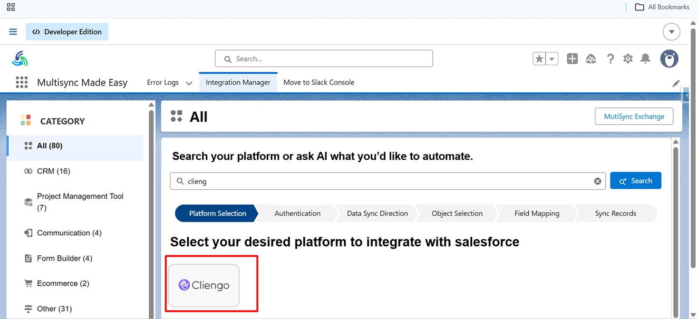The image size is (697, 319).
Task: Expand the Error Logs tab chevron
Action: pyautogui.click(x=189, y=83)
